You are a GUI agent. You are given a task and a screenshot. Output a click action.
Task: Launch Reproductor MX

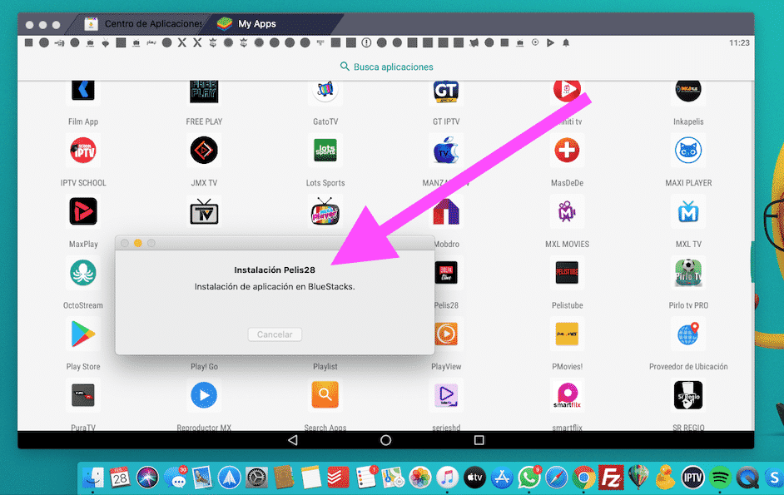click(204, 395)
